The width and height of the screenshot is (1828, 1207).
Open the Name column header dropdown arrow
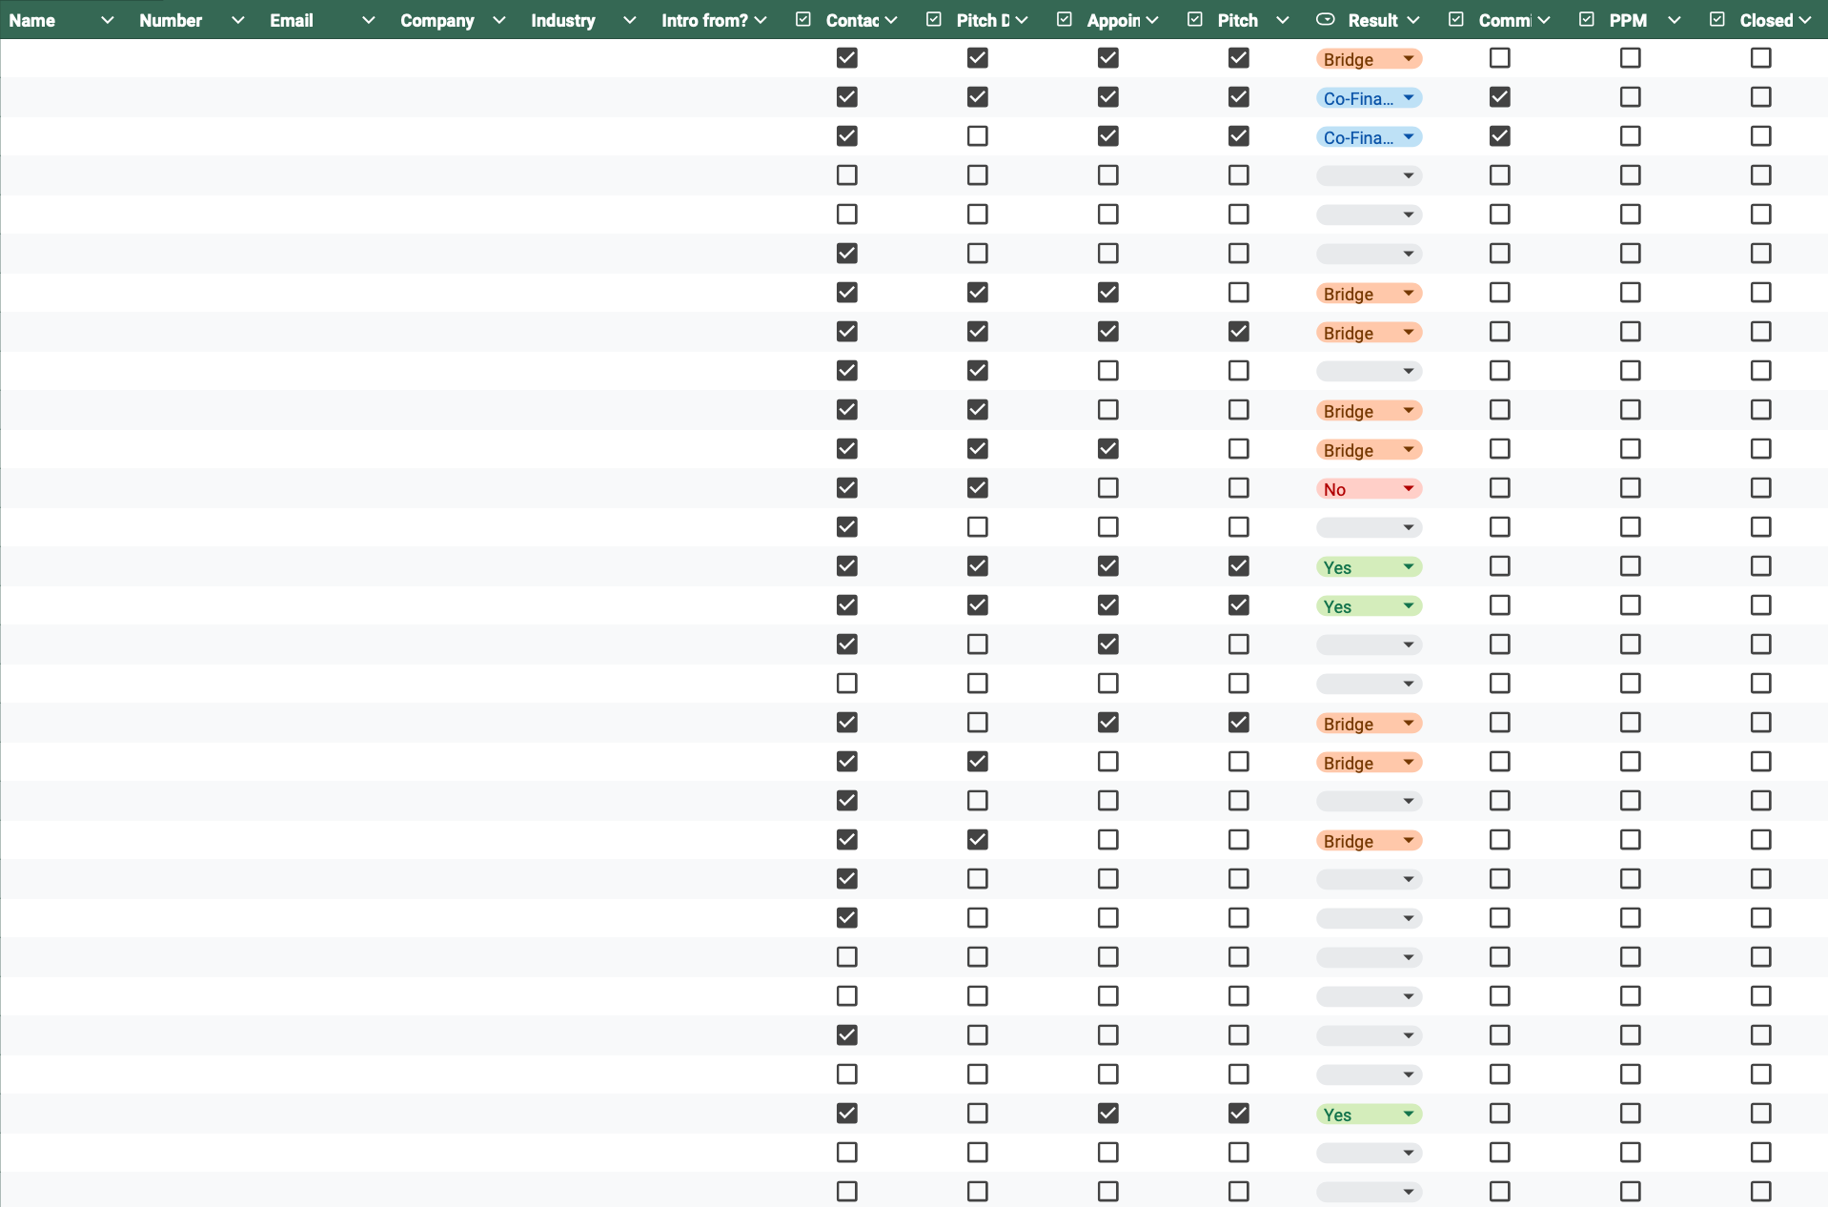107,20
